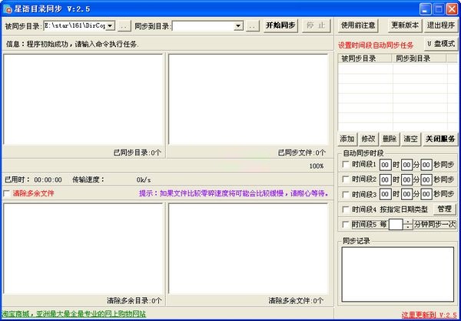Click the 0k/s transfer speed value
Viewport: 461px width, 321px height.
pos(144,180)
